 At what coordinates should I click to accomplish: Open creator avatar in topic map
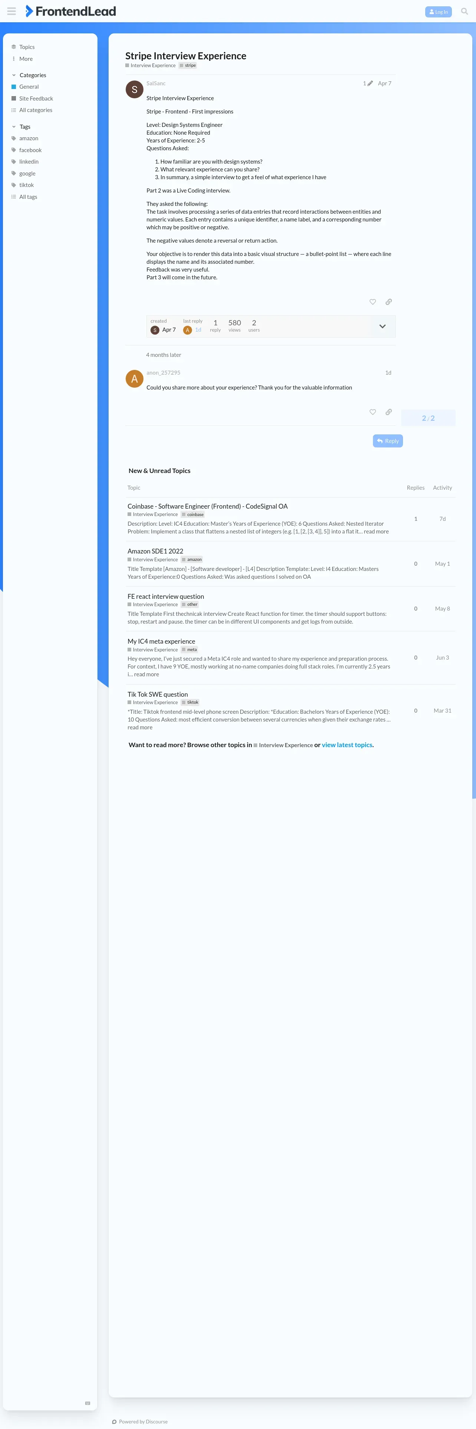pos(155,330)
